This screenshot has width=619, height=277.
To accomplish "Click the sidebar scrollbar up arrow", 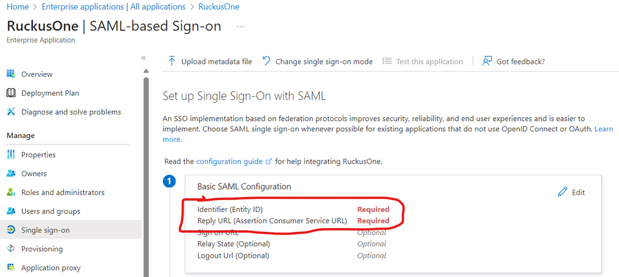I will point(146,71).
